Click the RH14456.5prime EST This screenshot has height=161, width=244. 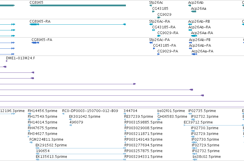click(29, 114)
